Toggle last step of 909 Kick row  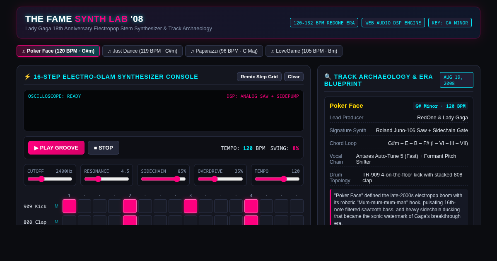[297, 206]
